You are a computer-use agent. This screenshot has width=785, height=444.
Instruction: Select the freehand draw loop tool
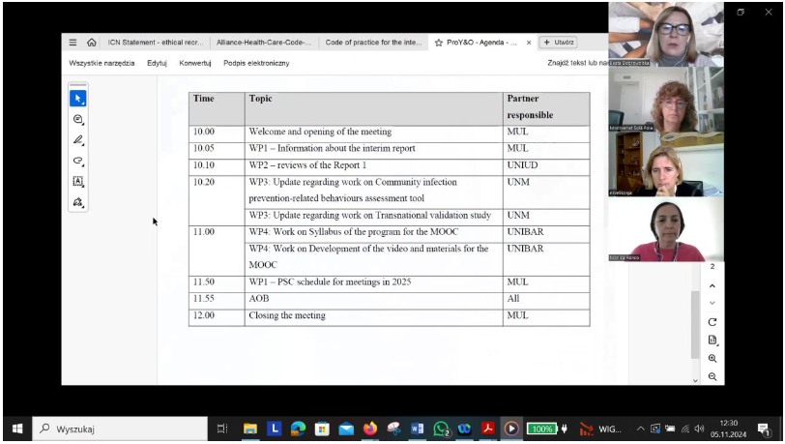(78, 161)
